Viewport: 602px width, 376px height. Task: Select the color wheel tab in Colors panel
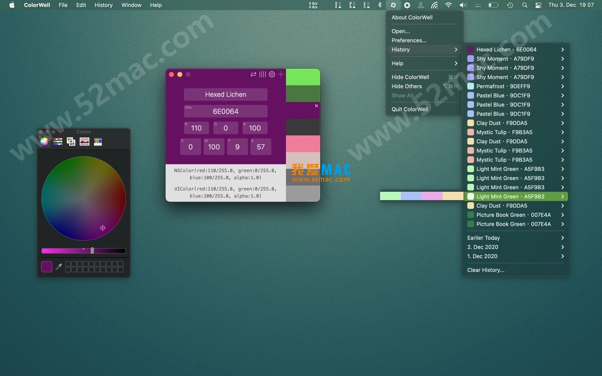pyautogui.click(x=44, y=141)
